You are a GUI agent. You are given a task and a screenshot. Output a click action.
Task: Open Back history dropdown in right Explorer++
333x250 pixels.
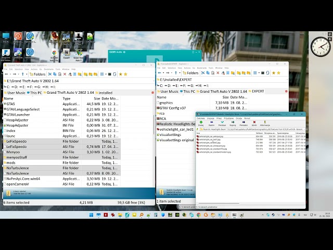point(163,73)
